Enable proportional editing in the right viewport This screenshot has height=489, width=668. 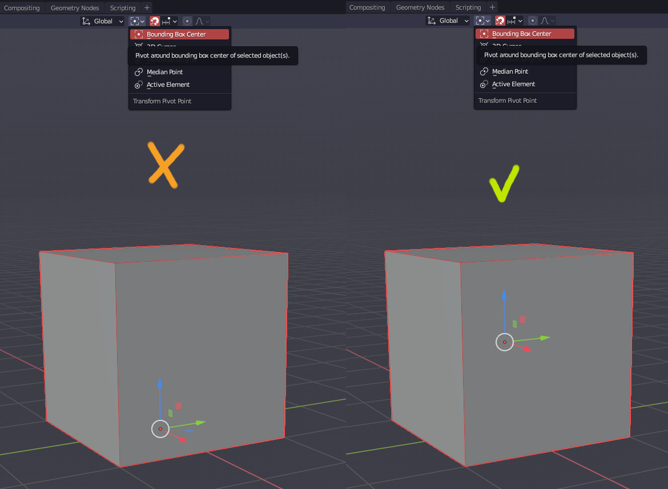533,21
